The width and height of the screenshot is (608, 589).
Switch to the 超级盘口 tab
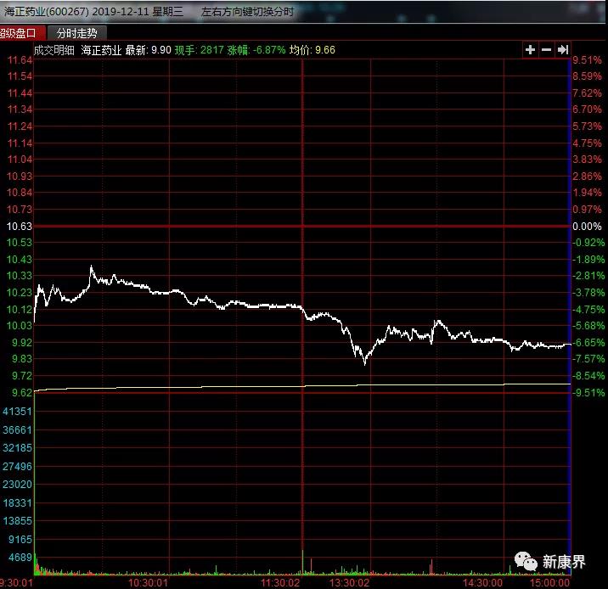pos(20,33)
